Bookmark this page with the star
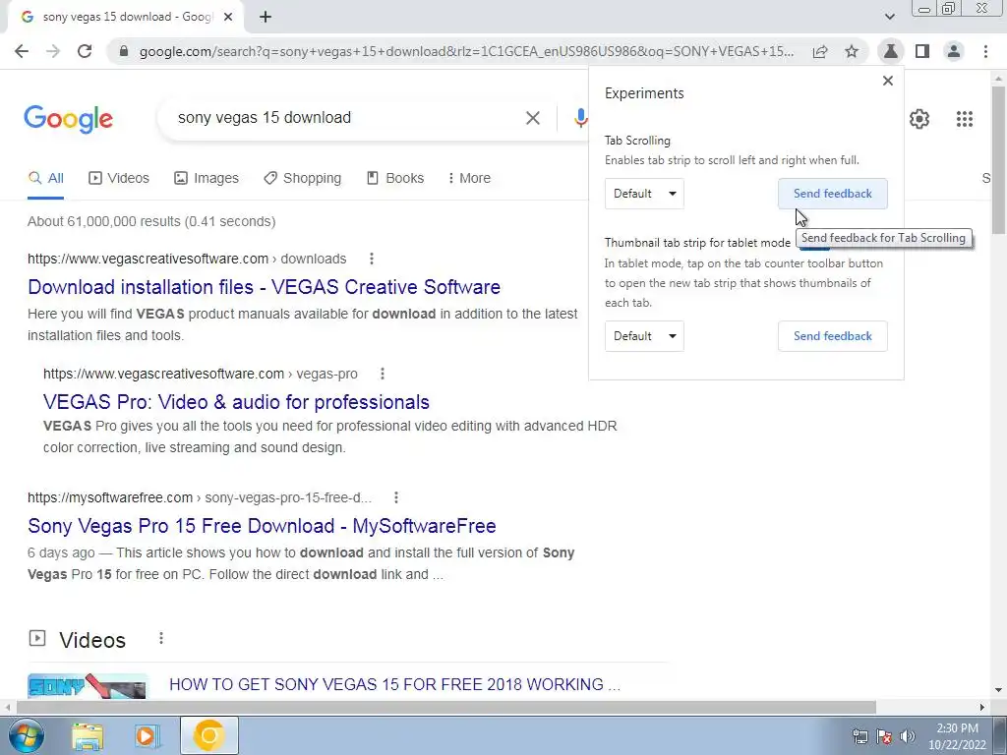Image resolution: width=1007 pixels, height=755 pixels. (852, 51)
